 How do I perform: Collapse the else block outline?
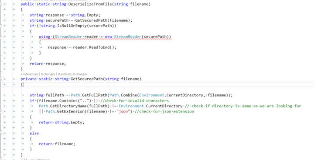[1, 133]
